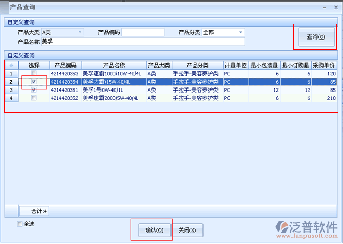Click the 查询 search button
This screenshot has width=343, height=244.
click(x=315, y=37)
